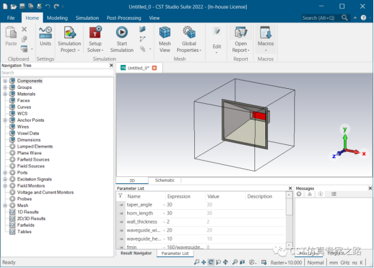Viewport: 374px width, 268px height.
Task: Close the Untitled_0 document tab
Action: pos(155,68)
